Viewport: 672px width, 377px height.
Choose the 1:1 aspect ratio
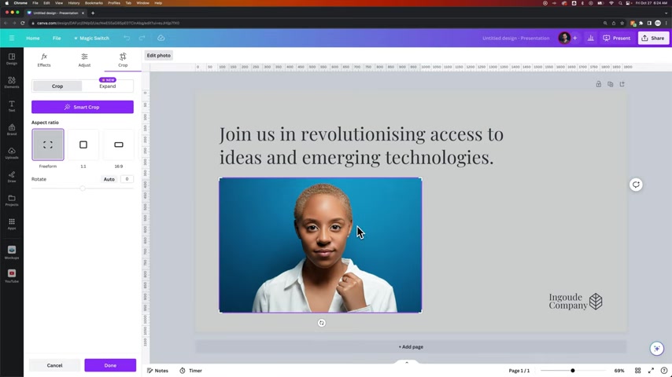(83, 145)
